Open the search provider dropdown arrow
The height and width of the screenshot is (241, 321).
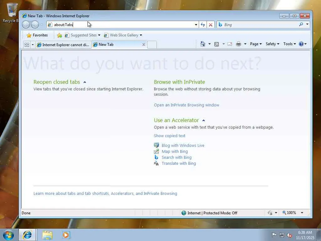307,24
